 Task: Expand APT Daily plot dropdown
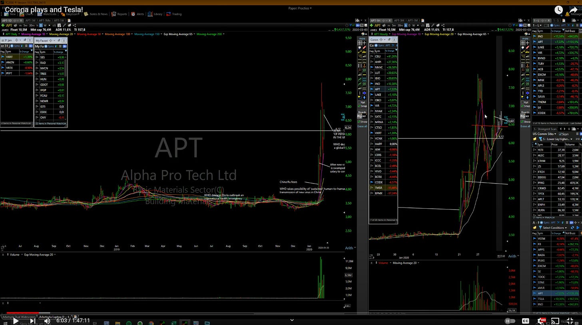click(19, 34)
